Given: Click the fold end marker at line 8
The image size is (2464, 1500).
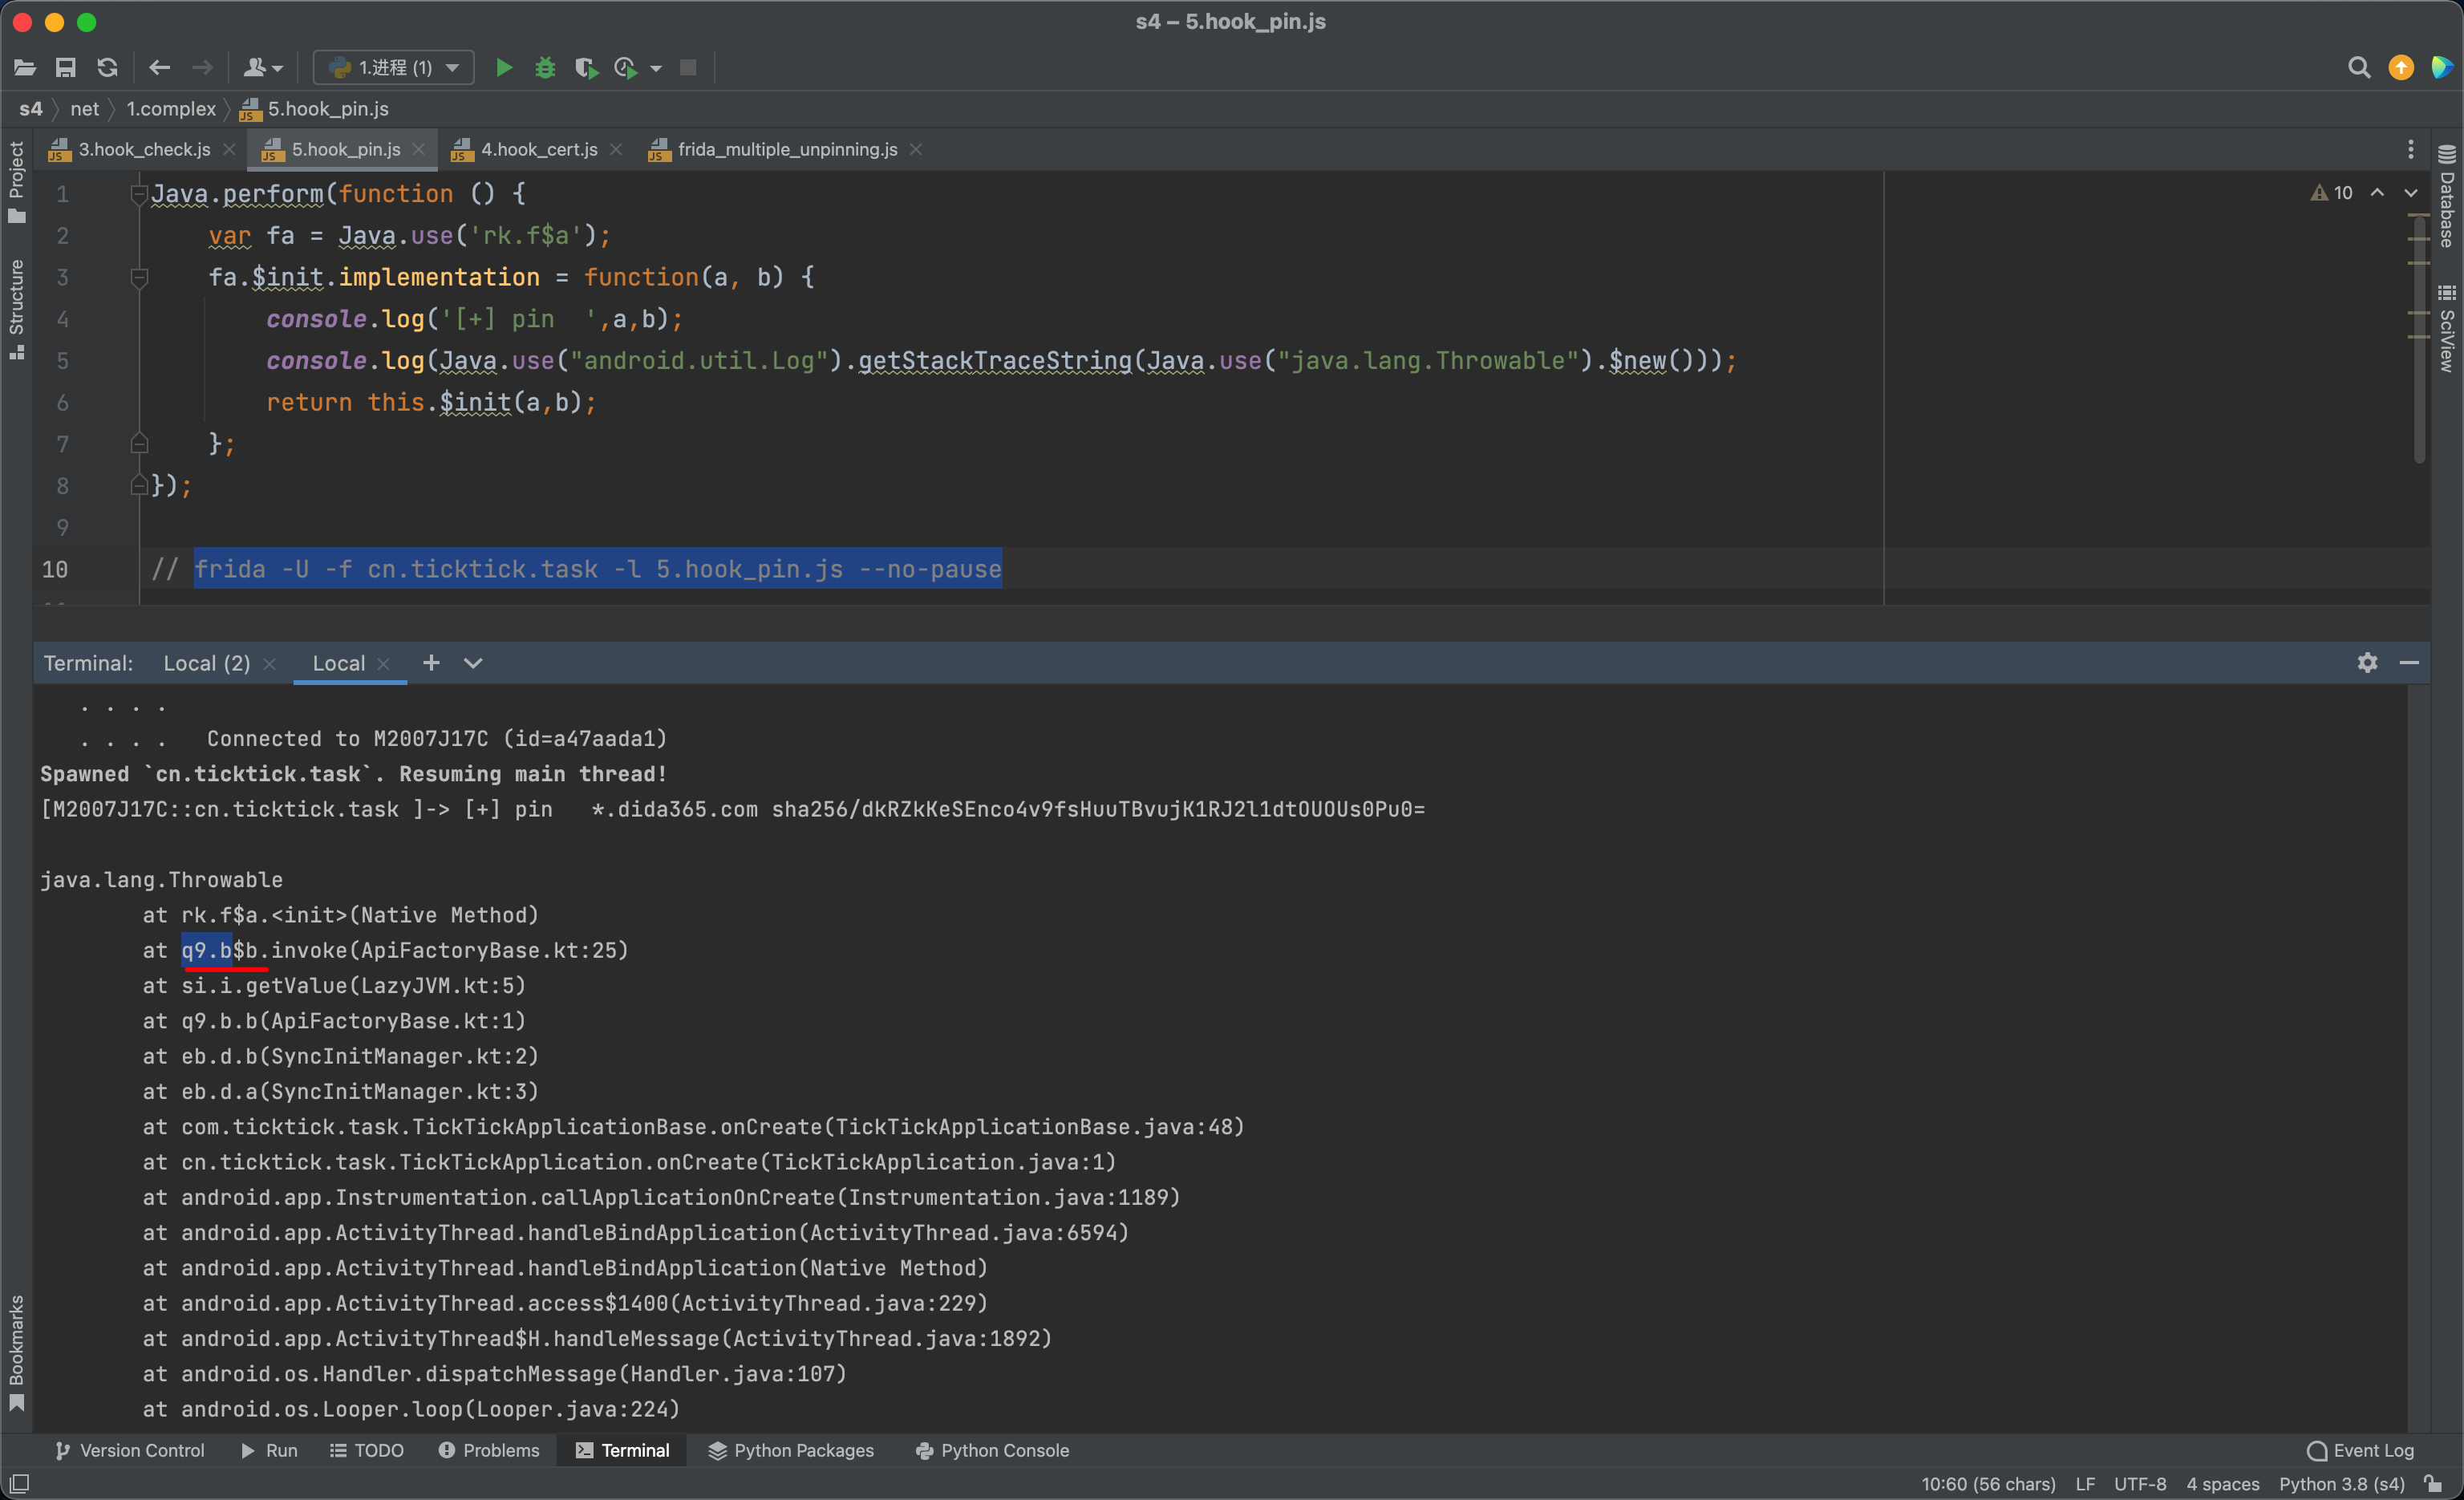Looking at the screenshot, I should 139,486.
